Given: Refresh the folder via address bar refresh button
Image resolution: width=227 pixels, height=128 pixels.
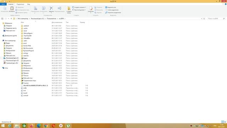Looking at the screenshot, I should click(204, 18).
